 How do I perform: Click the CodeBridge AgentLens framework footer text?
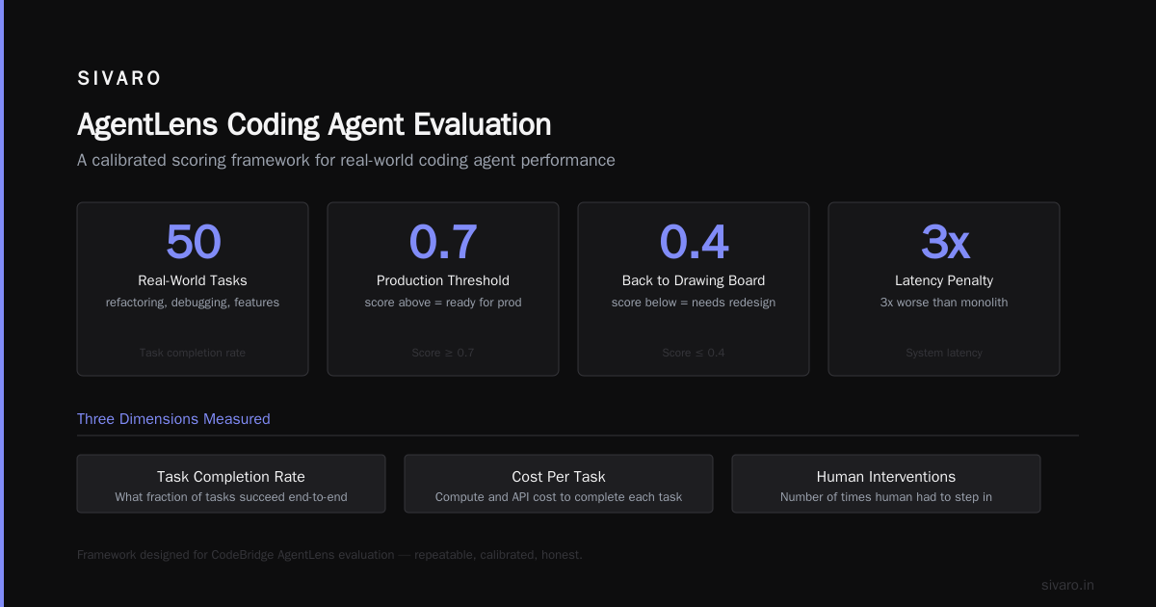pyautogui.click(x=329, y=555)
